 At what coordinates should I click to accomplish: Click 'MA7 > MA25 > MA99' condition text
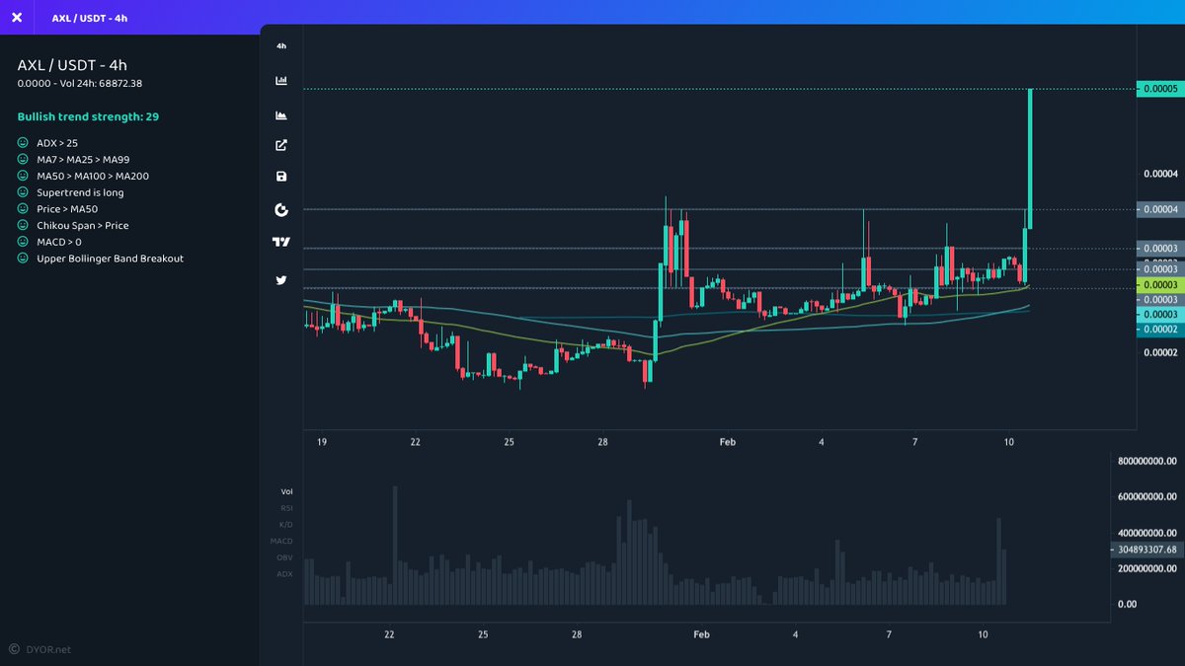(x=84, y=160)
